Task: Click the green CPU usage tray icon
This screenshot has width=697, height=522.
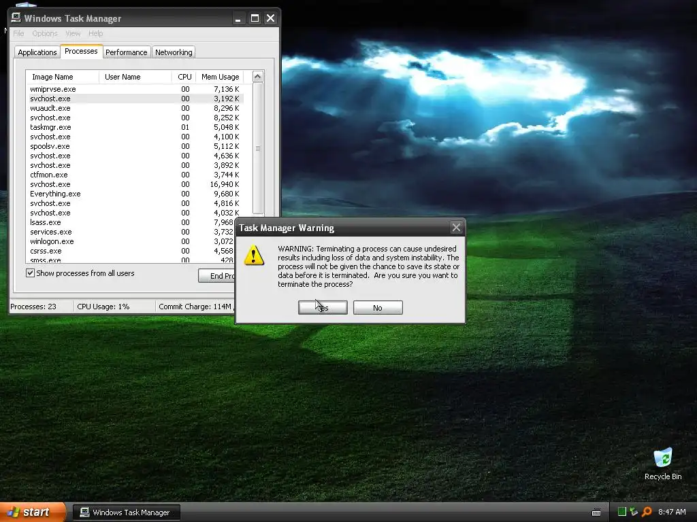Action: 622,512
